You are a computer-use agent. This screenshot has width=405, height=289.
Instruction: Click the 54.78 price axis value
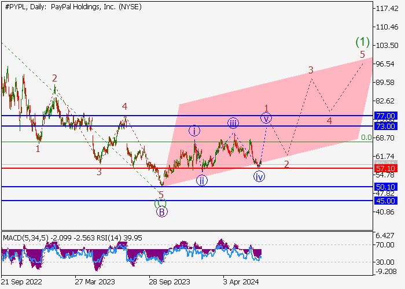tap(385, 175)
